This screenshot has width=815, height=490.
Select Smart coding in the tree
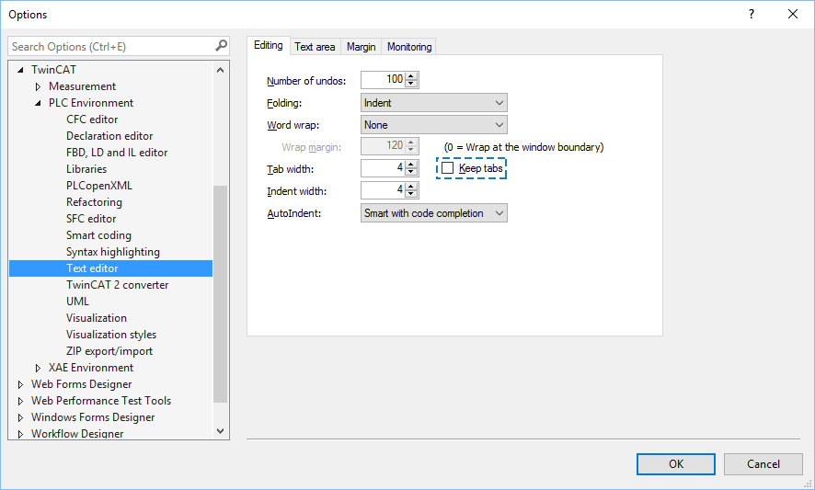tap(98, 235)
